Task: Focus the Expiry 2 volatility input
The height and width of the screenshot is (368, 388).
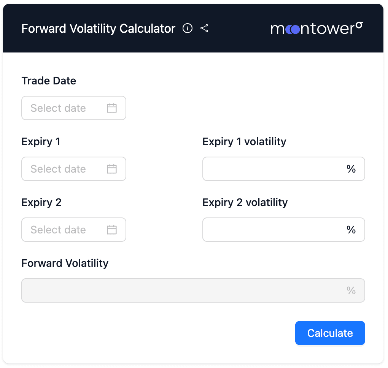Action: pos(274,230)
